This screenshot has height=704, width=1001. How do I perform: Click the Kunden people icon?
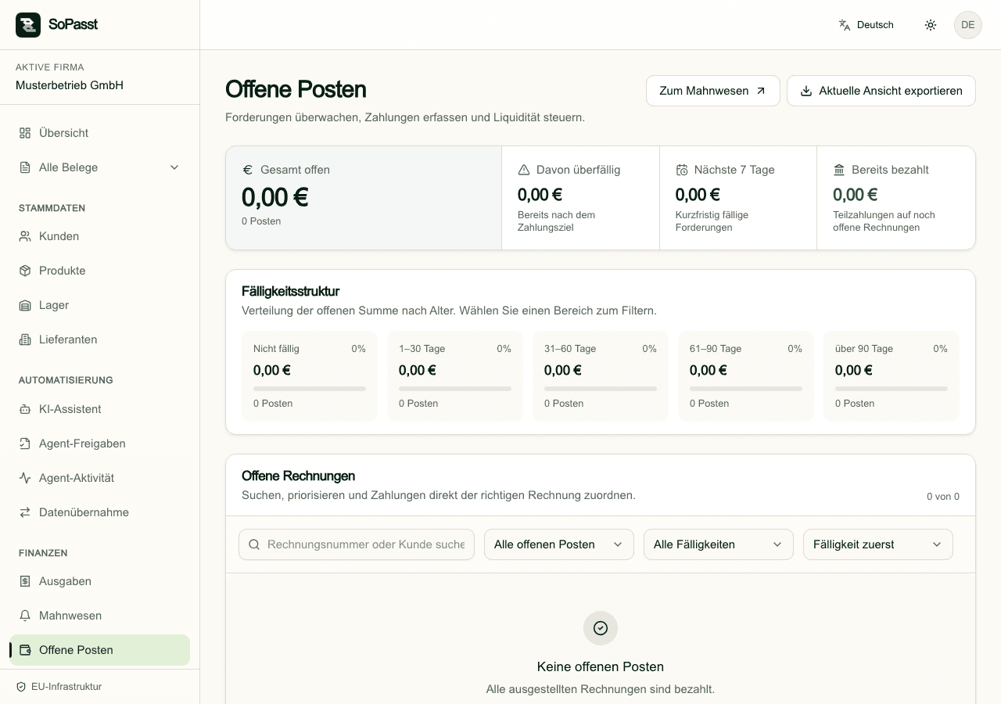[x=25, y=236]
